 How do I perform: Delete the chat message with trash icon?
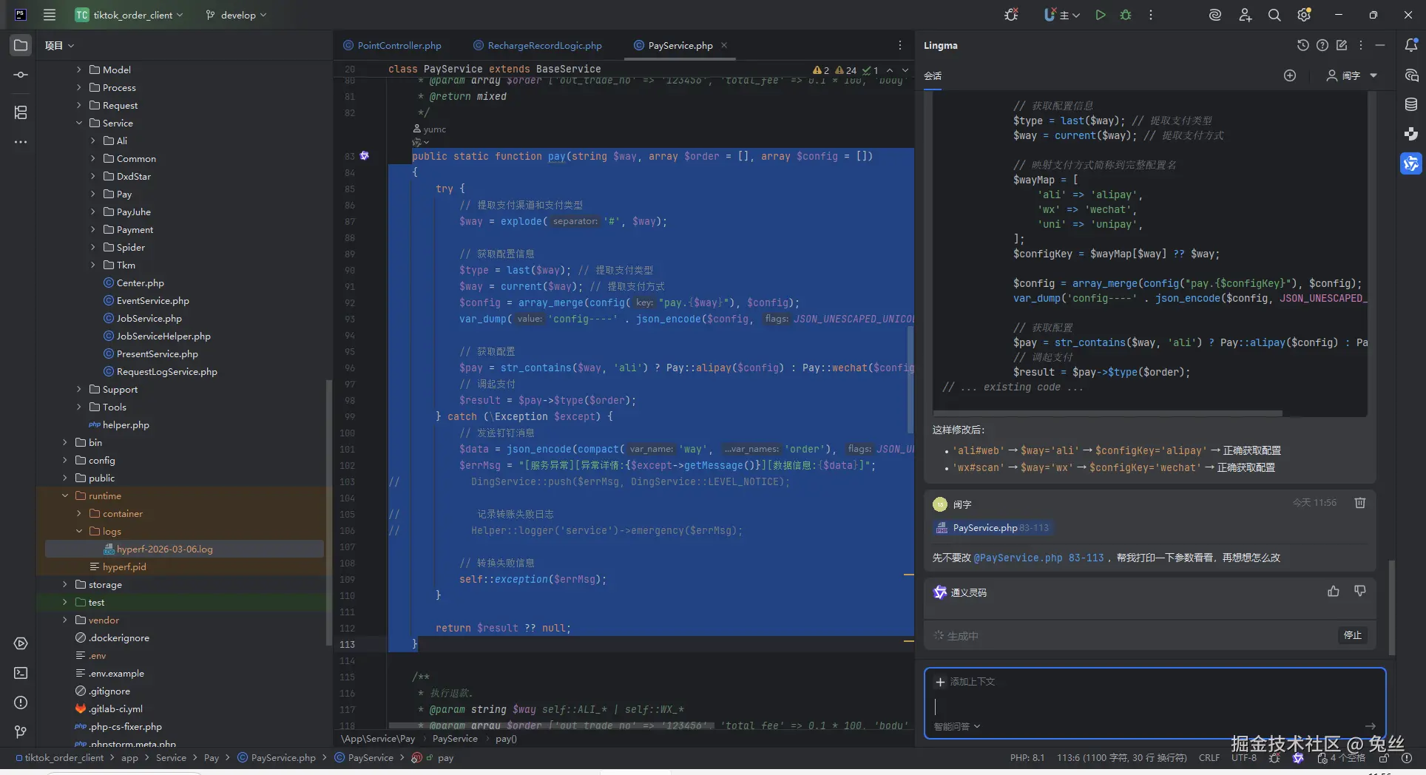1359,503
